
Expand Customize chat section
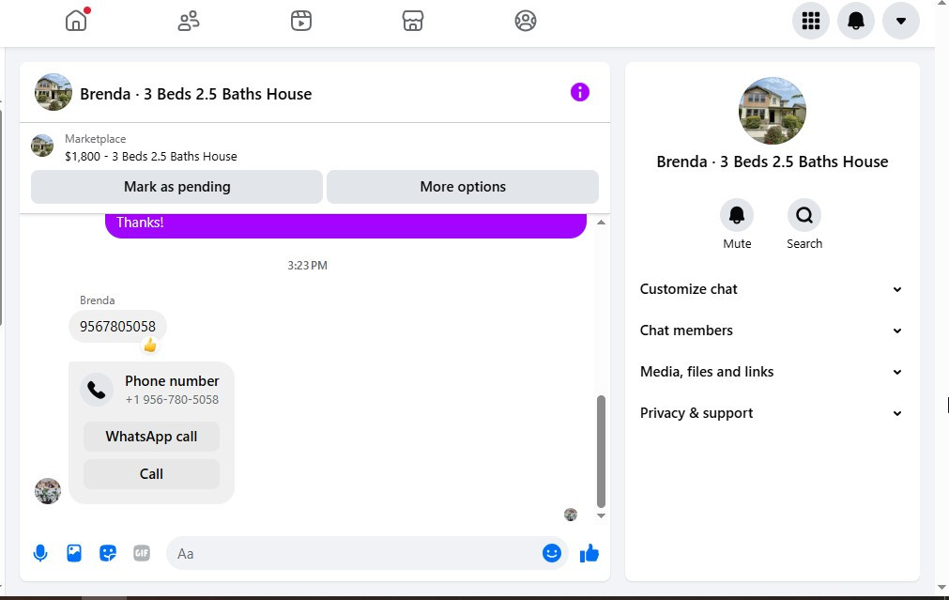(x=772, y=289)
